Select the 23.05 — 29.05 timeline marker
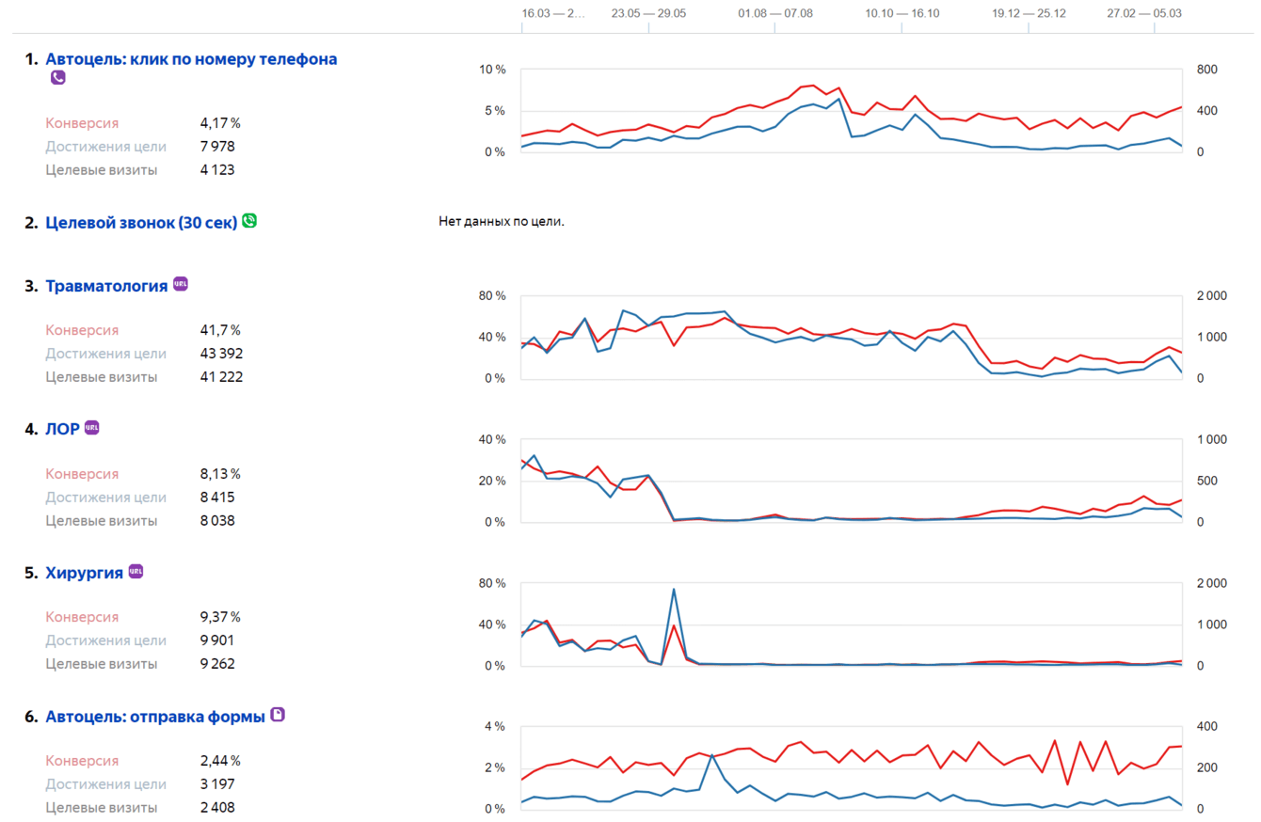1261x822 pixels. (x=648, y=13)
